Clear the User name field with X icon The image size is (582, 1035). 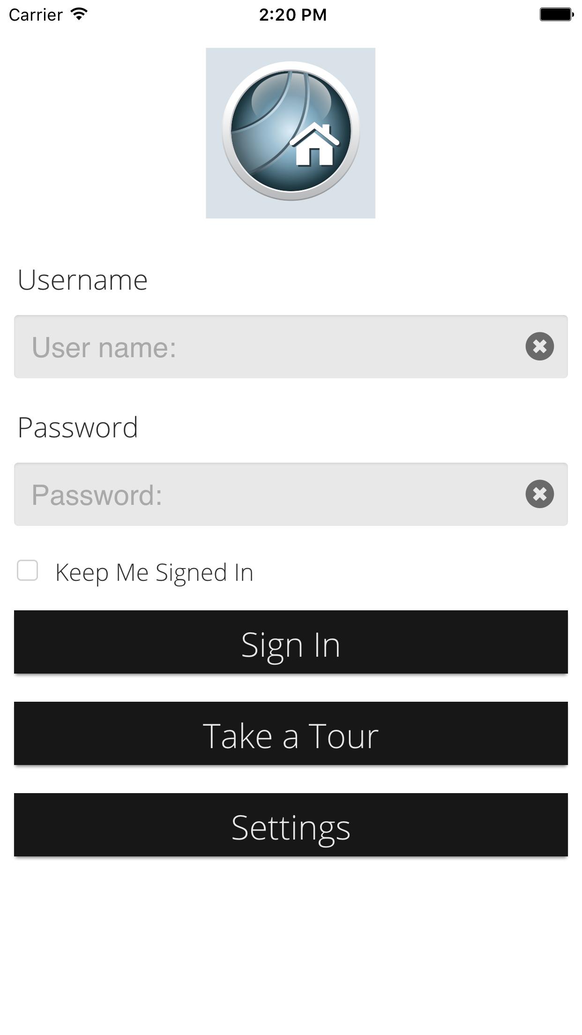[539, 346]
